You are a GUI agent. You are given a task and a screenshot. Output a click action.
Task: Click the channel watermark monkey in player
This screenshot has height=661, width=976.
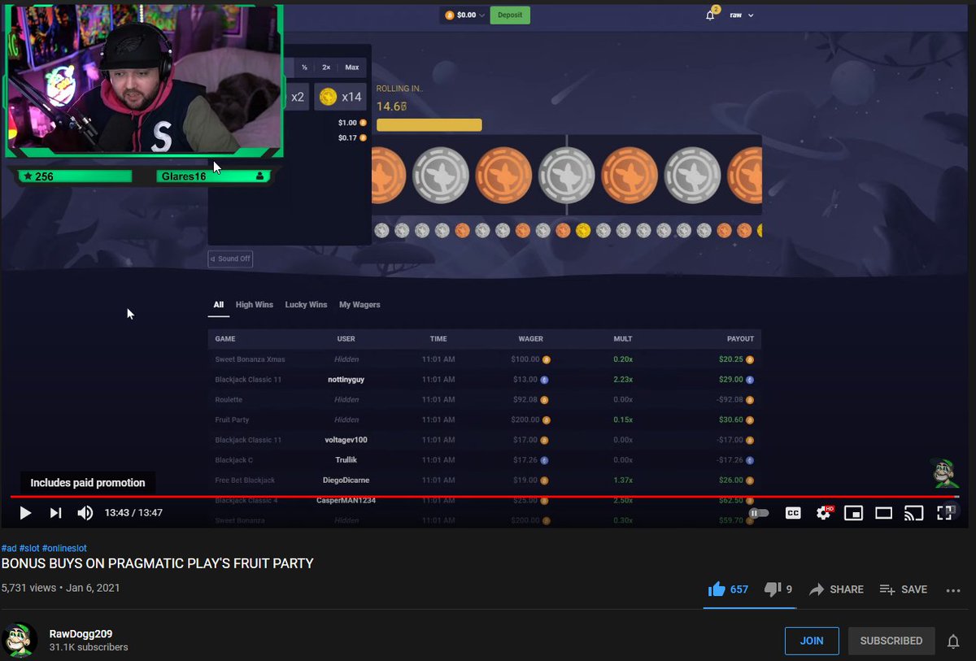(943, 473)
